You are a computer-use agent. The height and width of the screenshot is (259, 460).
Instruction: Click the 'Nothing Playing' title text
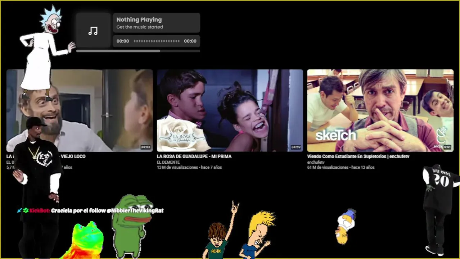pos(139,20)
